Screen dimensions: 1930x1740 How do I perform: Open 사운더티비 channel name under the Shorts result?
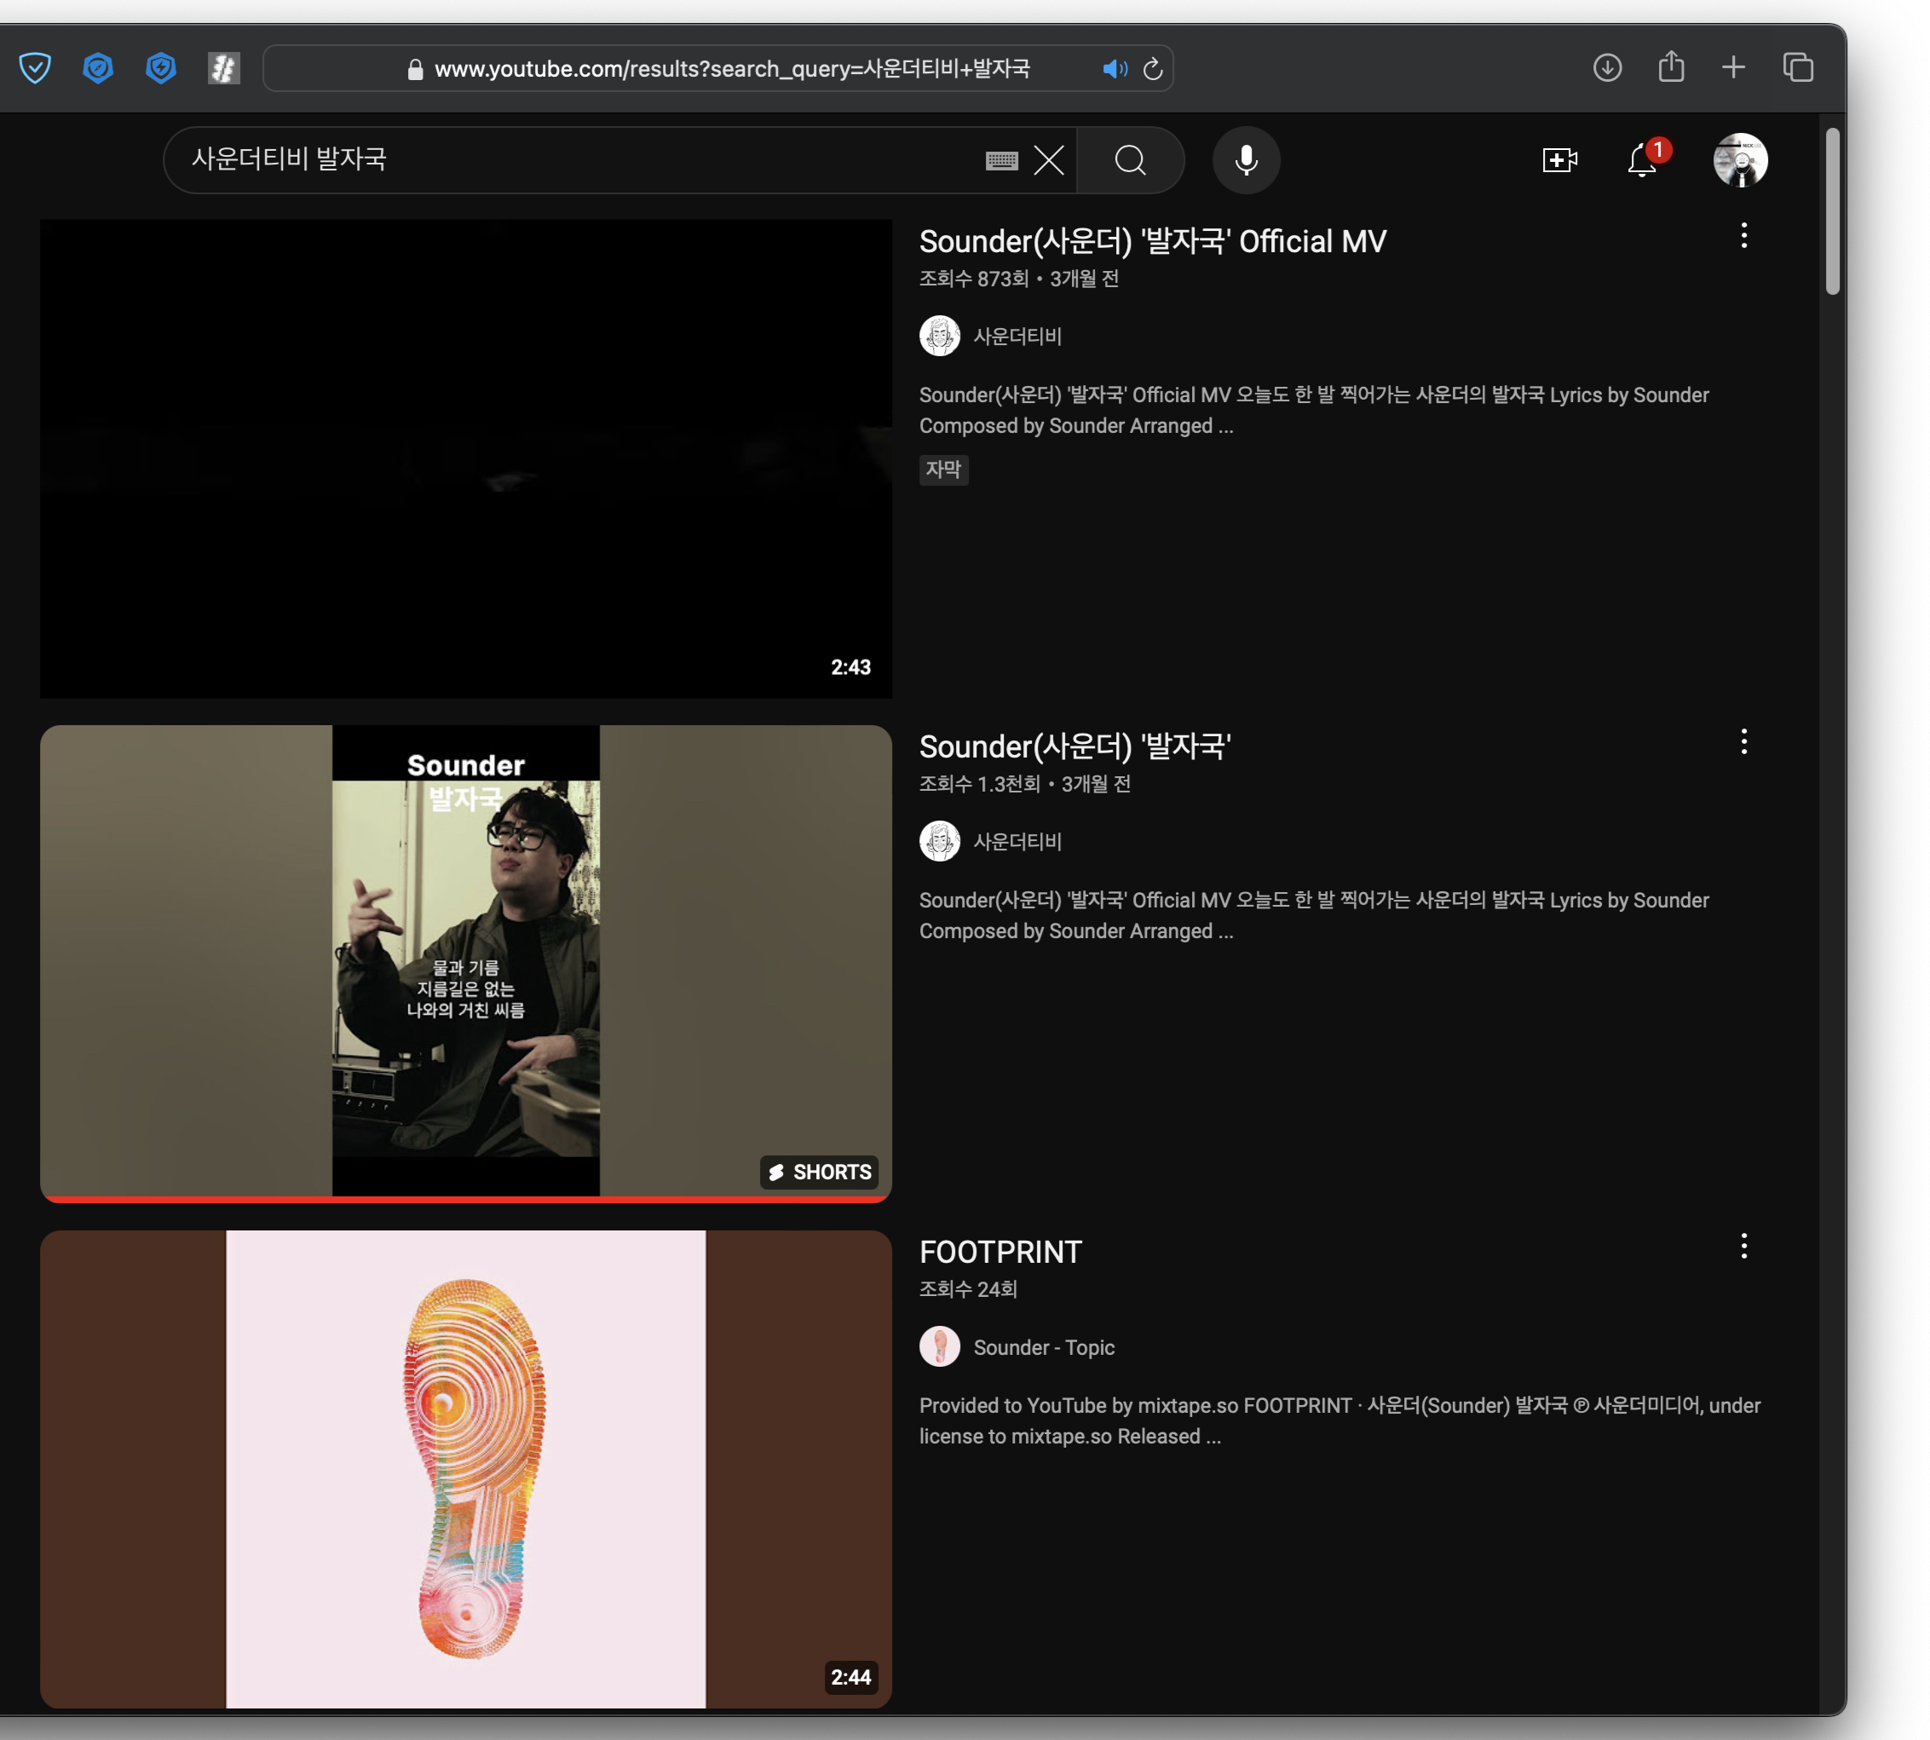(x=1017, y=841)
